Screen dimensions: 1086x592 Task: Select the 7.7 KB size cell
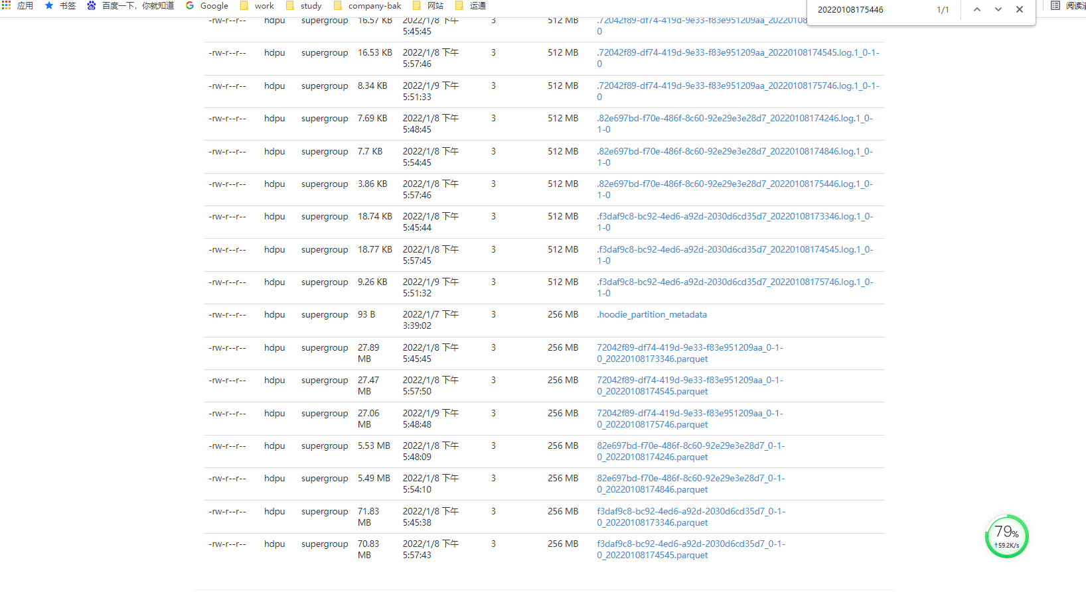click(370, 151)
